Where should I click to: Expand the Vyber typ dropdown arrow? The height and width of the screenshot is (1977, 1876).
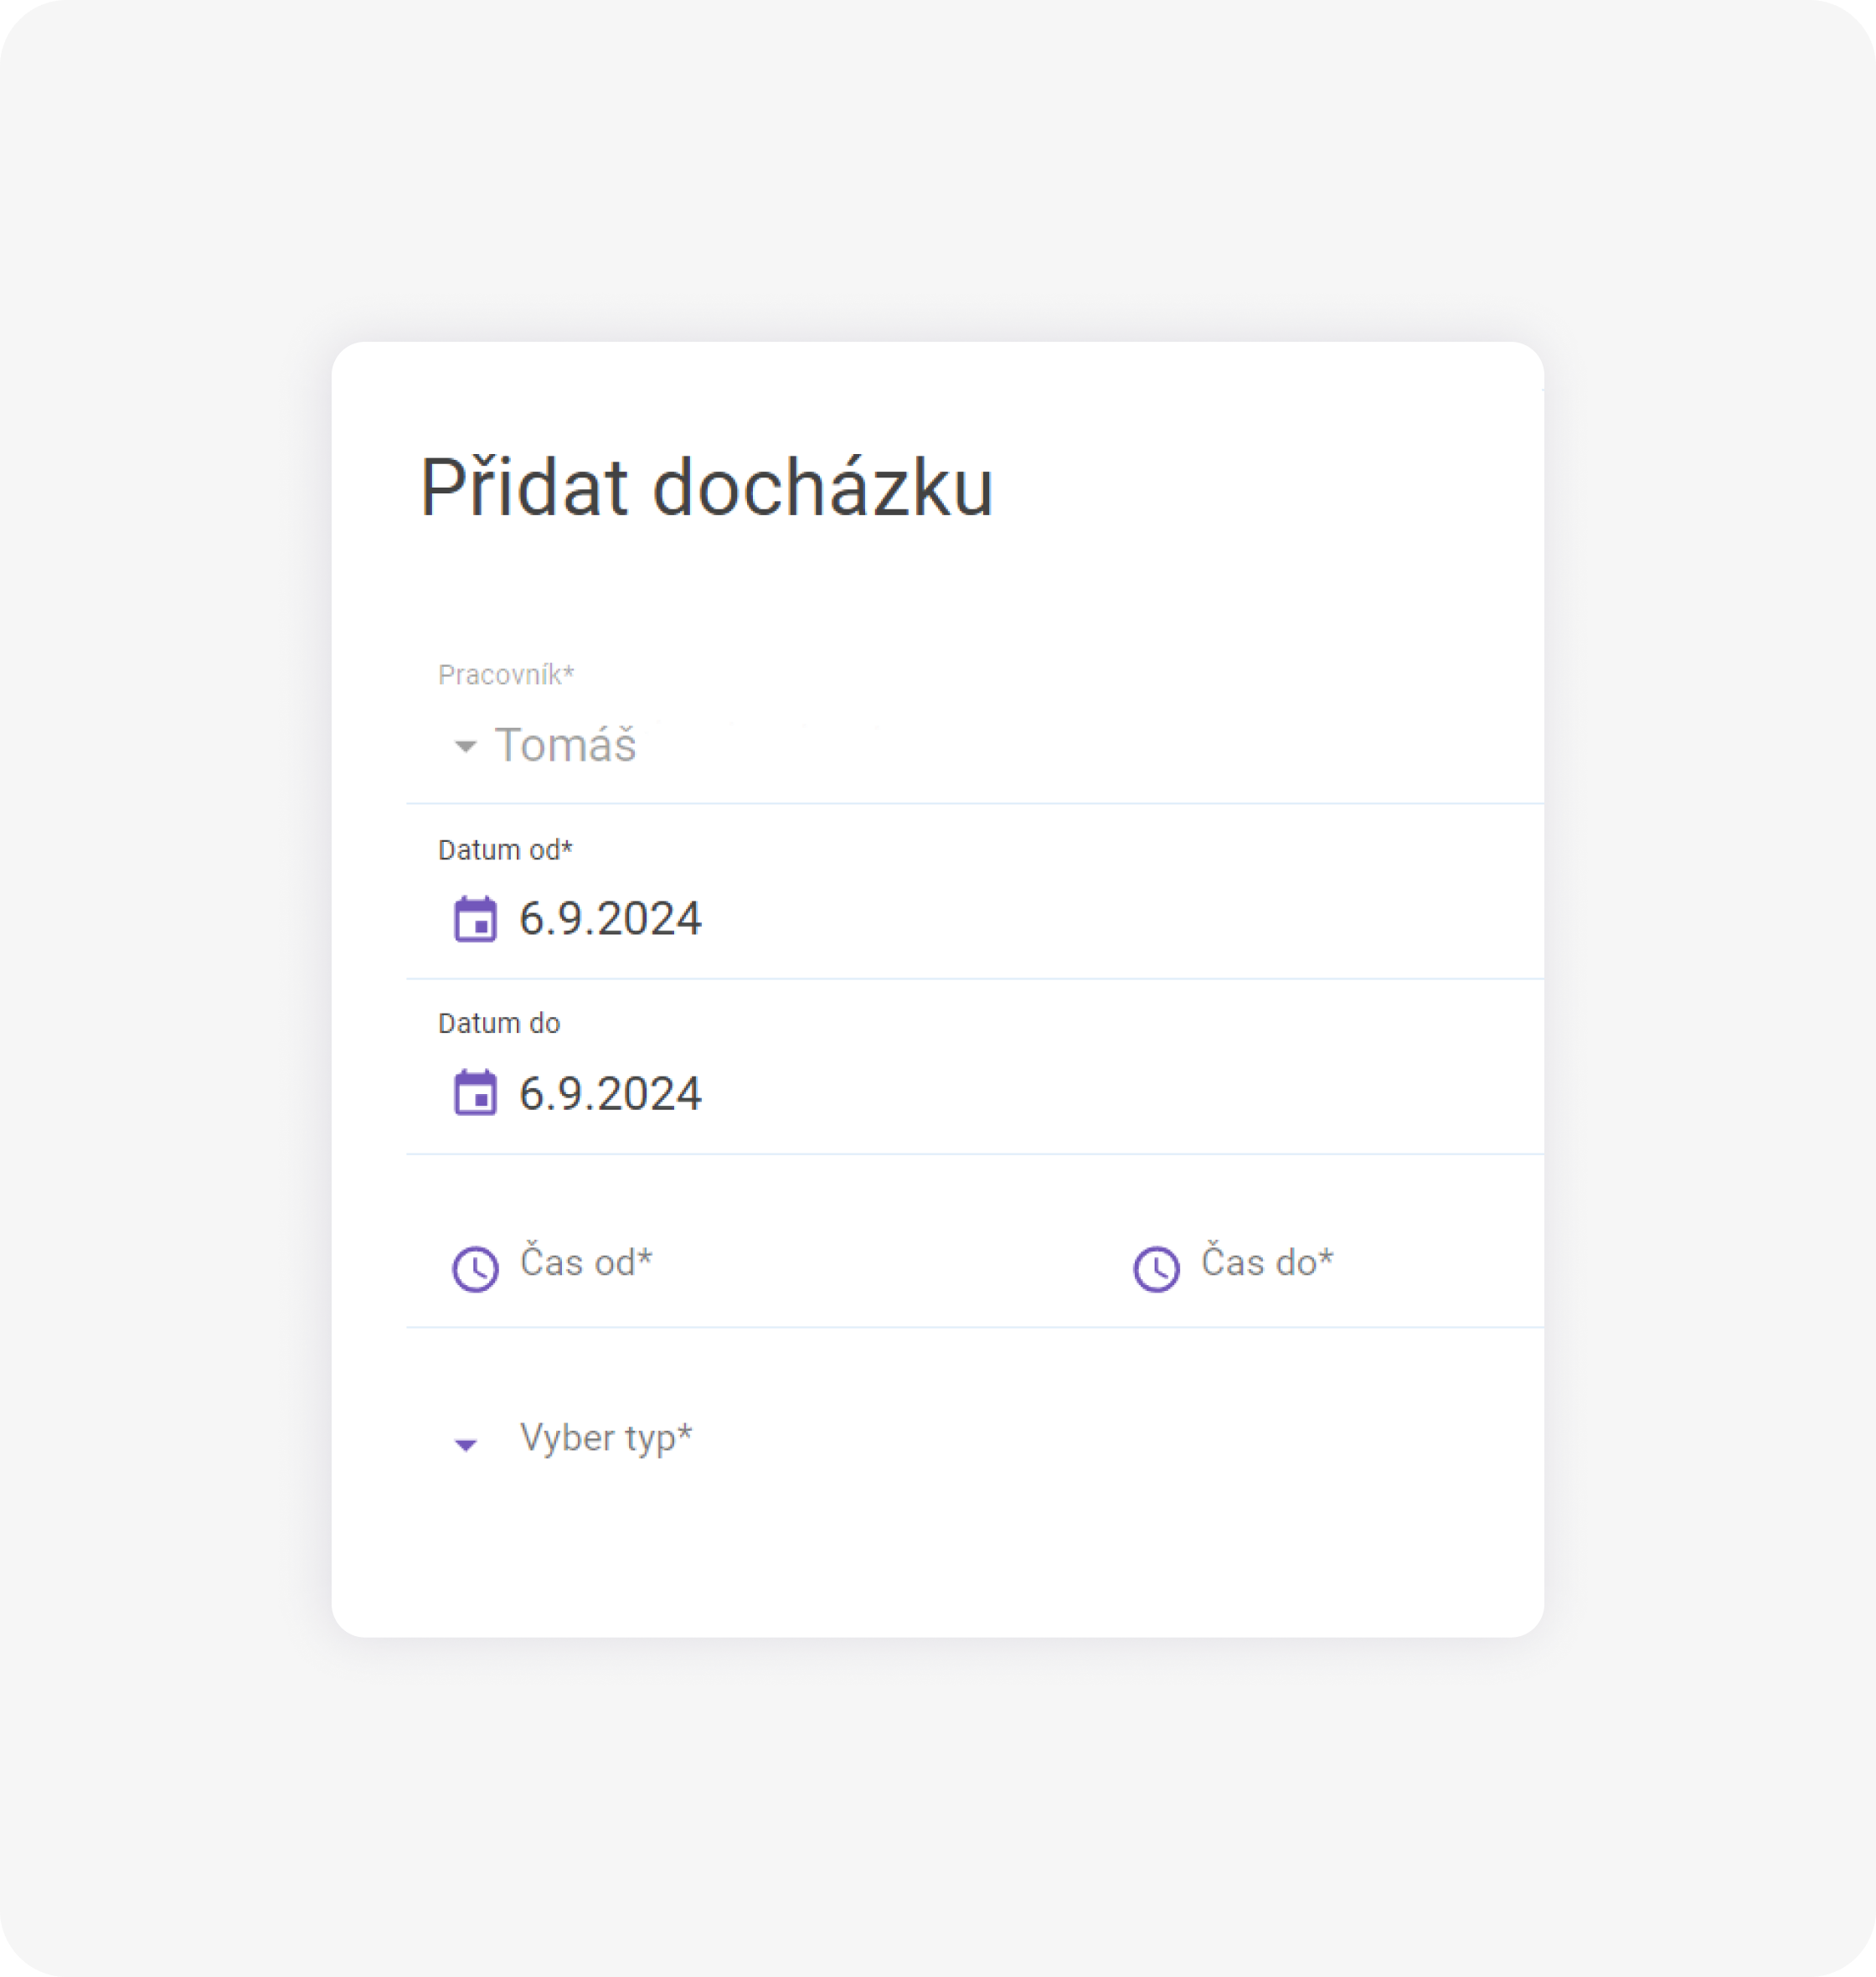click(465, 1444)
